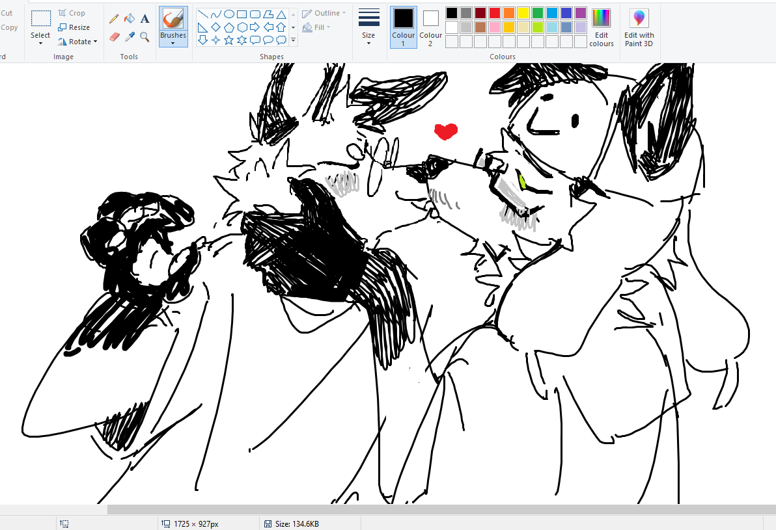The width and height of the screenshot is (776, 530).
Task: Pick the Eraser tool
Action: [x=114, y=36]
